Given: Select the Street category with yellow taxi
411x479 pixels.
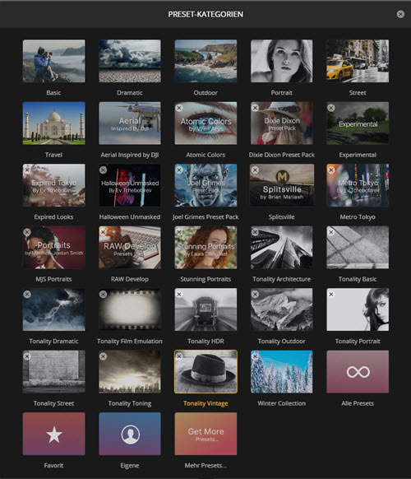Looking at the screenshot, I should (358, 61).
